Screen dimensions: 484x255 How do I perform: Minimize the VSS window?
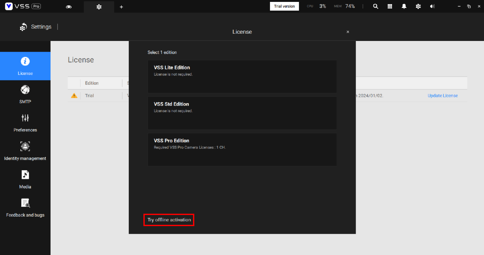(x=459, y=6)
